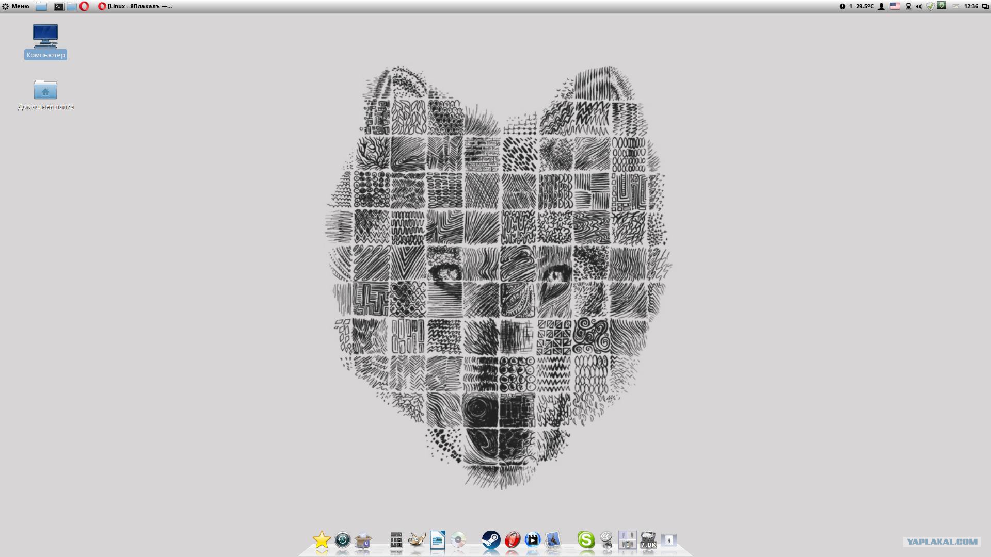Image resolution: width=991 pixels, height=557 pixels.
Task: Open the trash showing 7,0K in dock
Action: coord(648,540)
